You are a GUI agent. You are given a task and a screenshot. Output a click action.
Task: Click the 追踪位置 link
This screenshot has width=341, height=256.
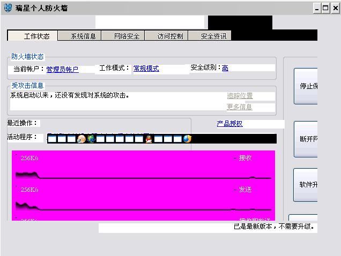click(x=240, y=96)
